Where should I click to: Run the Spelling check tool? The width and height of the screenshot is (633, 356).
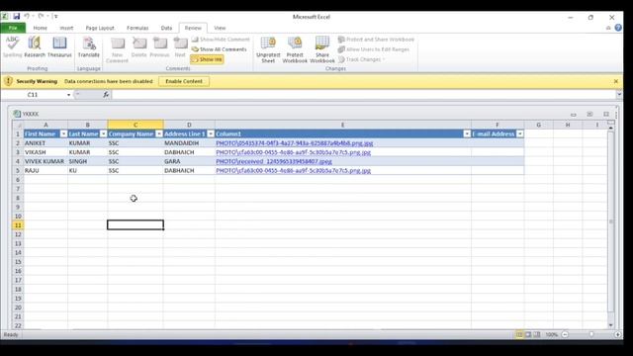point(13,46)
